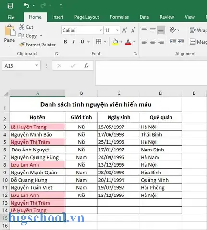
Task: Click Decrease Font Size icon
Action: (133, 30)
